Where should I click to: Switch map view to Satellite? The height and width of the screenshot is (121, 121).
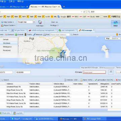[115, 38]
